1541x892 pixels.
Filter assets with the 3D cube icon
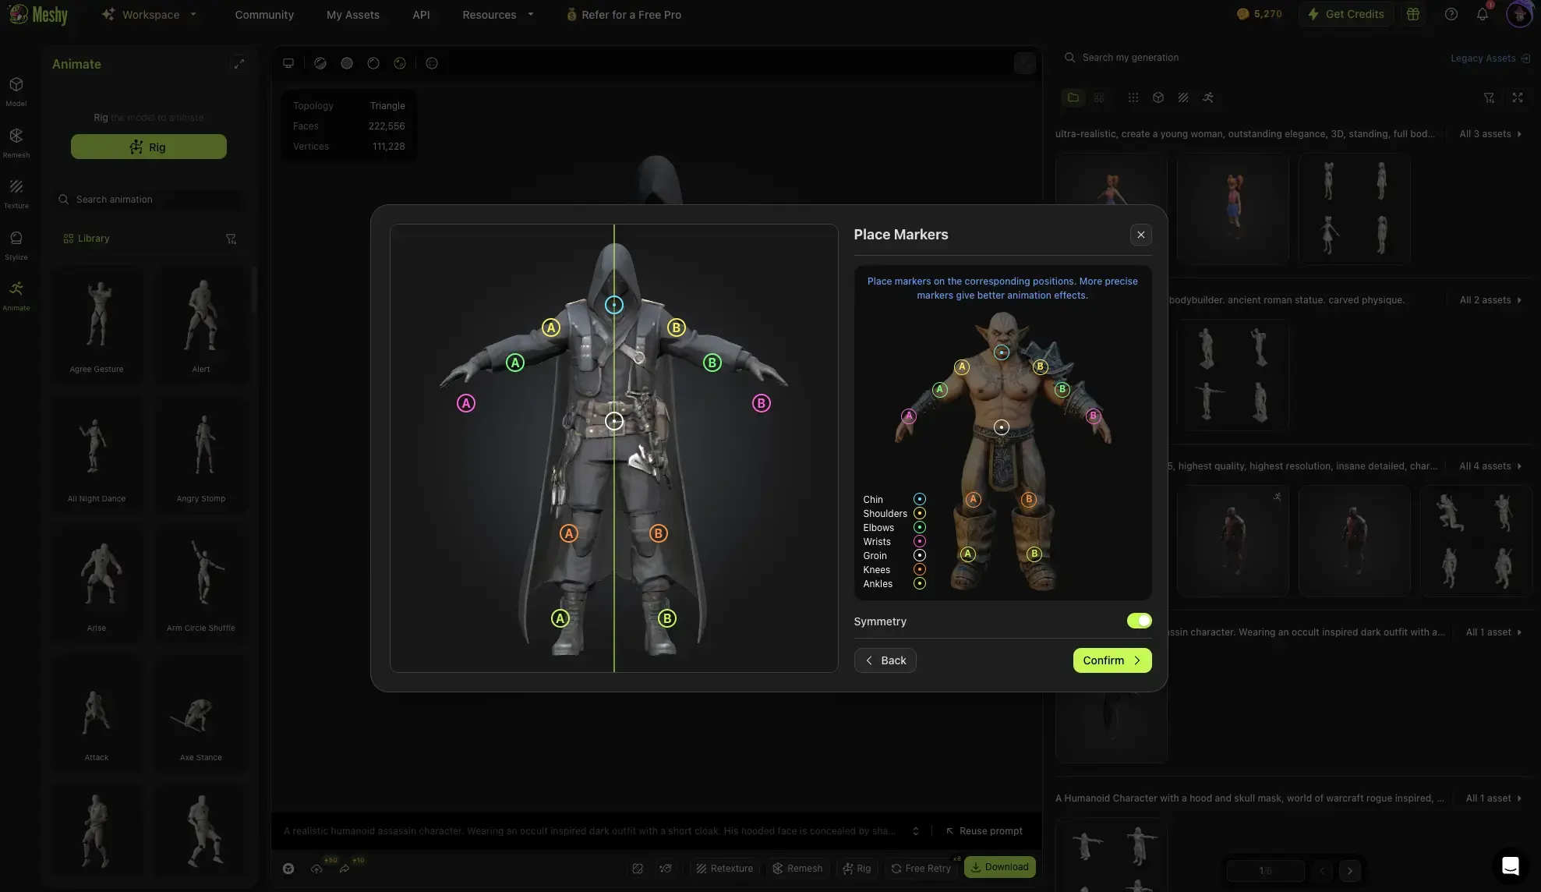[x=1158, y=97]
